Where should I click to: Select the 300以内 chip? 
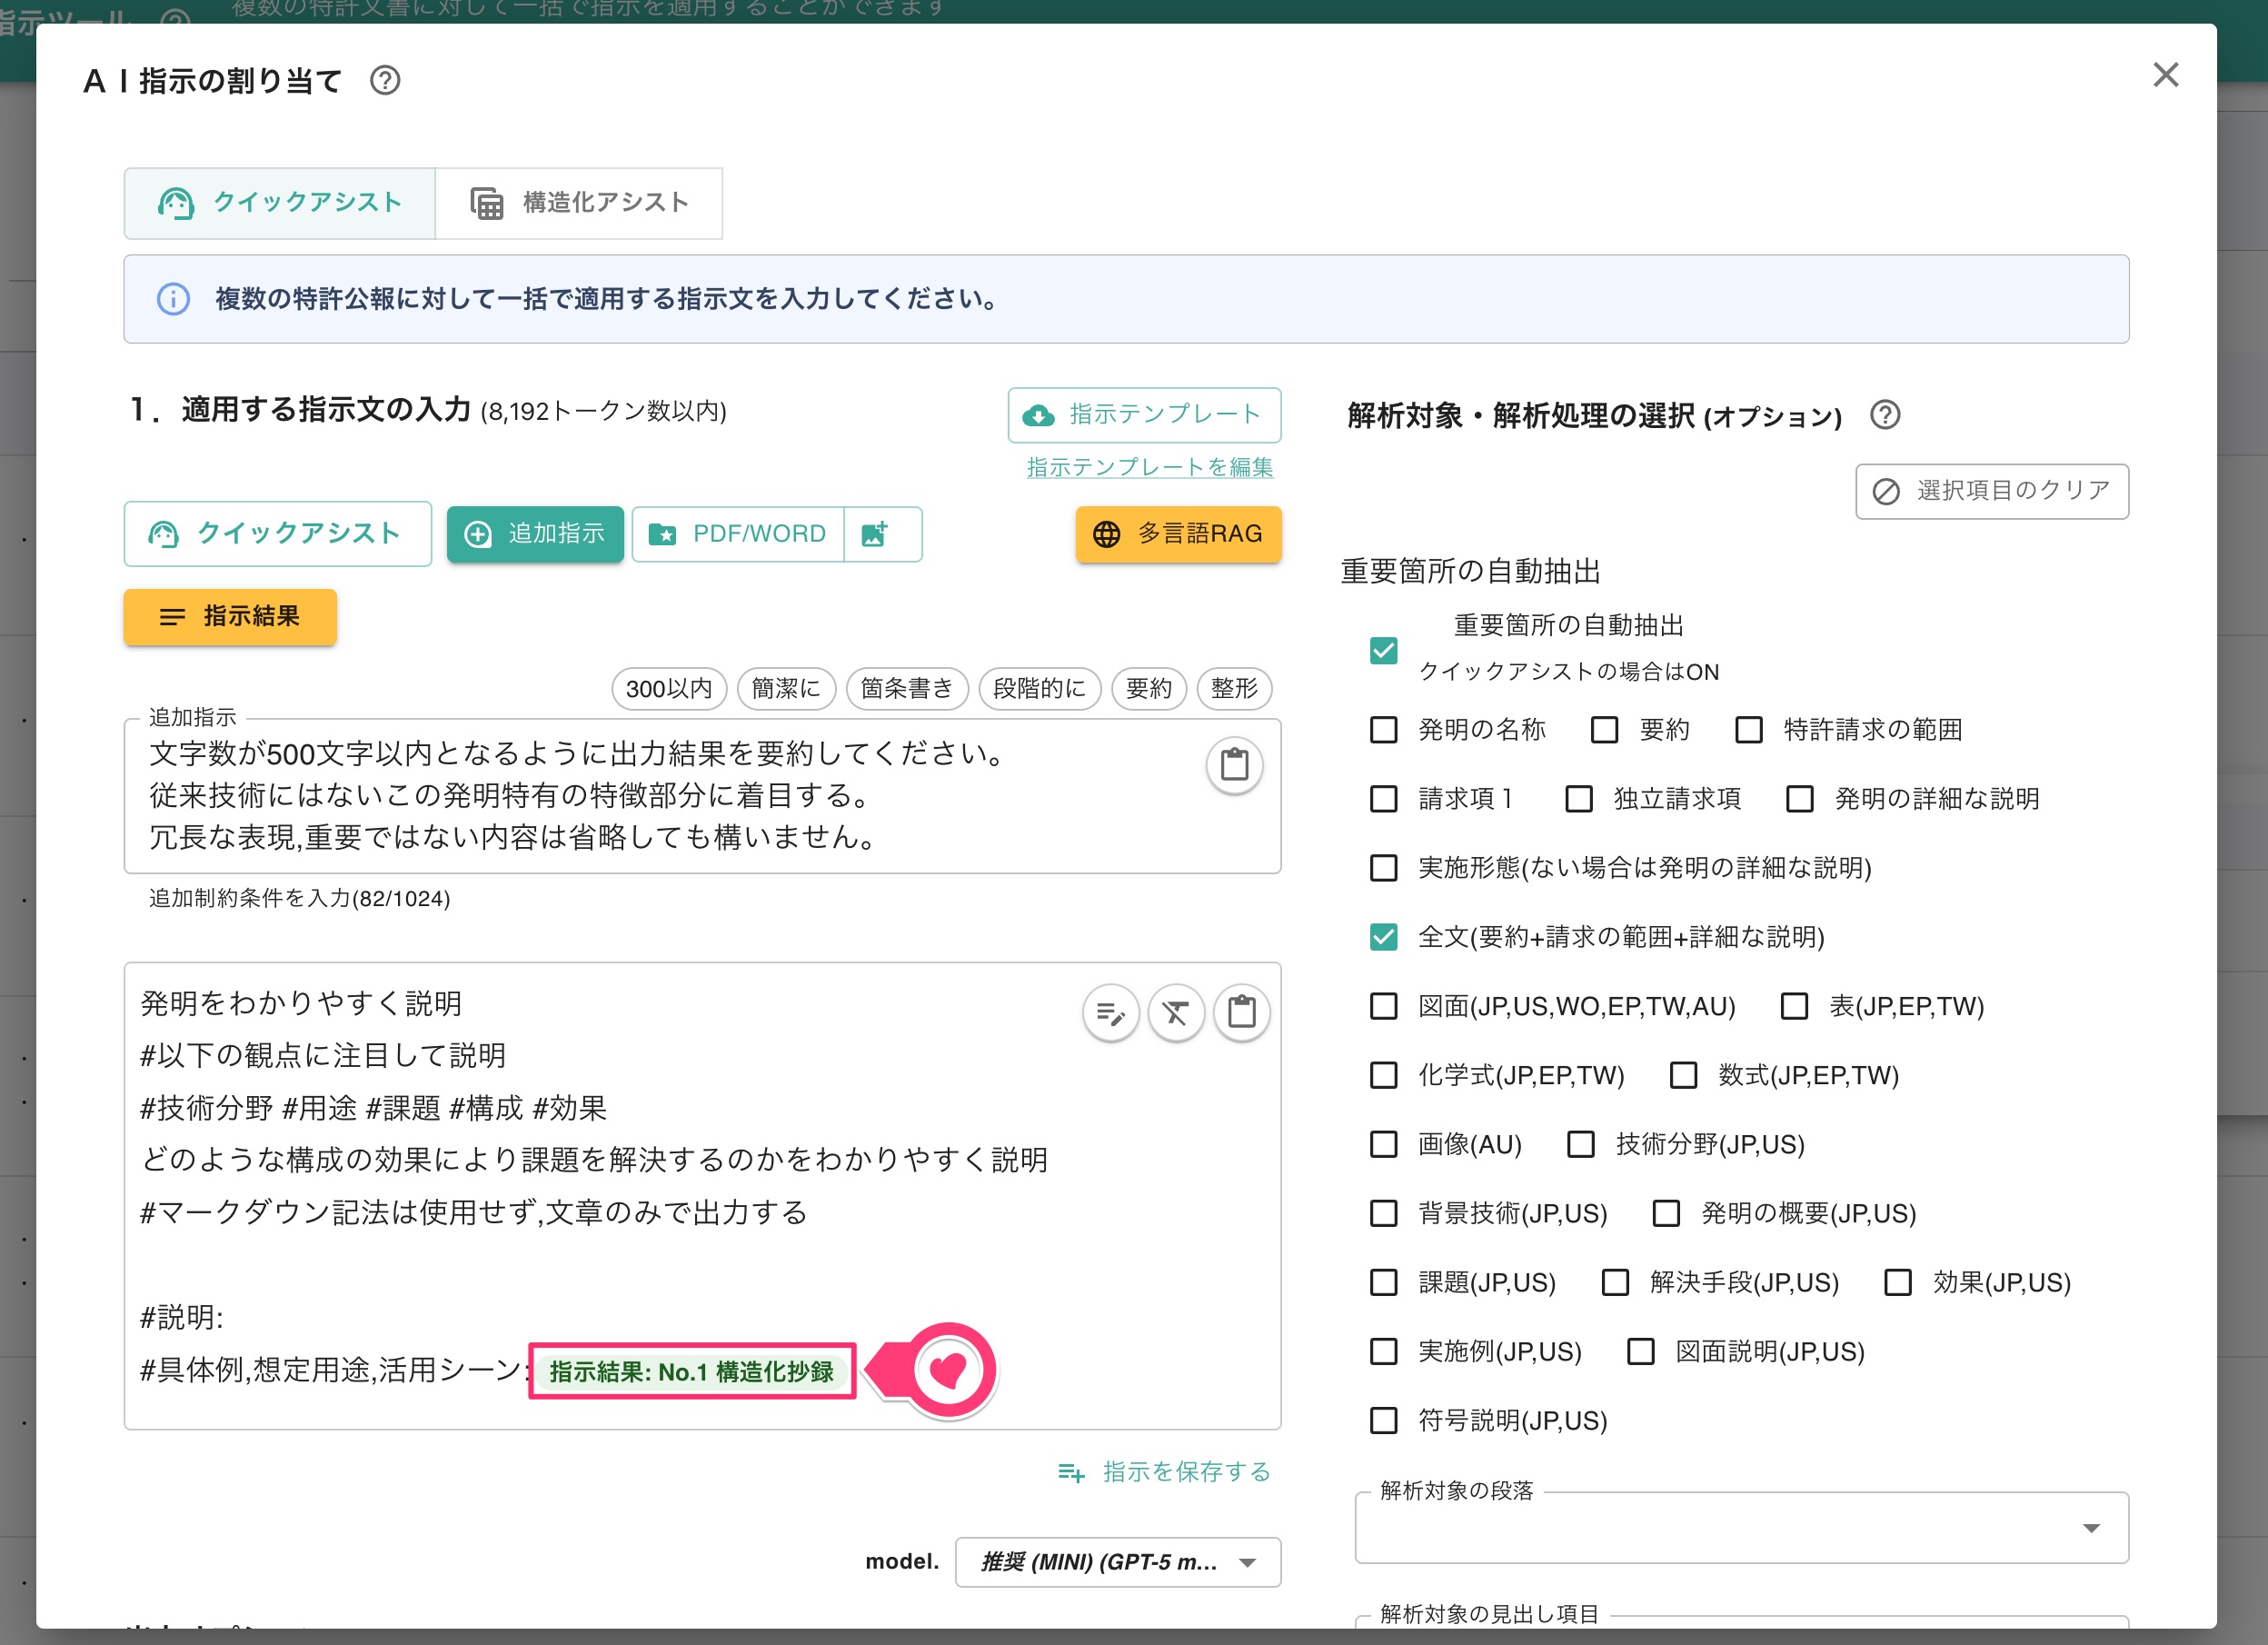669,688
